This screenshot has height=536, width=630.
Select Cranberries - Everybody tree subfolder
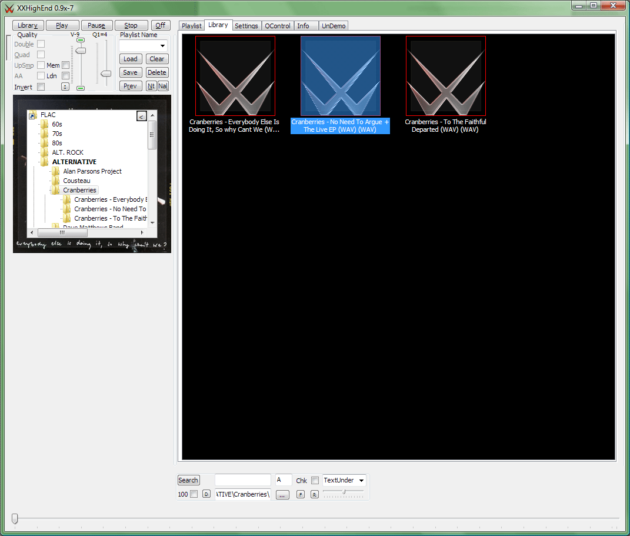coord(111,199)
